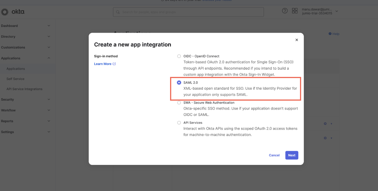
Task: Collapse the Applications sidebar section
Action: 49,58
